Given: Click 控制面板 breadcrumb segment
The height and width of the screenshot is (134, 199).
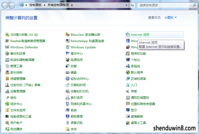Looking at the screenshot, I should pos(35,5).
